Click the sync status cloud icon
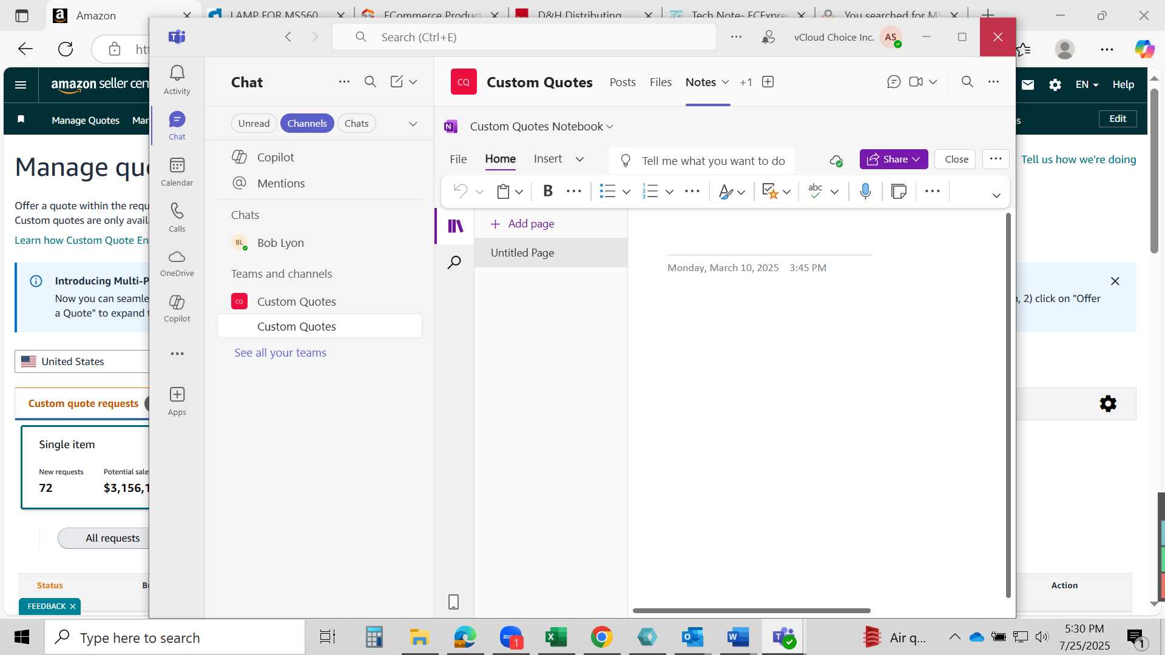 coord(836,161)
